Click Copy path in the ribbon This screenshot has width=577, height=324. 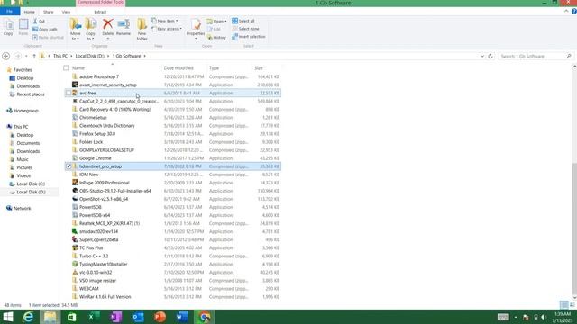tap(44, 30)
